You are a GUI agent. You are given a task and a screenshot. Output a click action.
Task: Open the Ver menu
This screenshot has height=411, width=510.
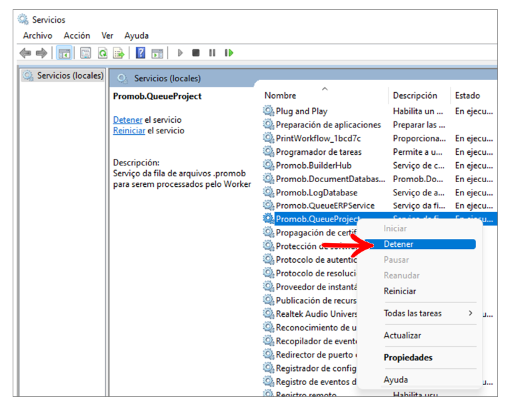(x=107, y=35)
